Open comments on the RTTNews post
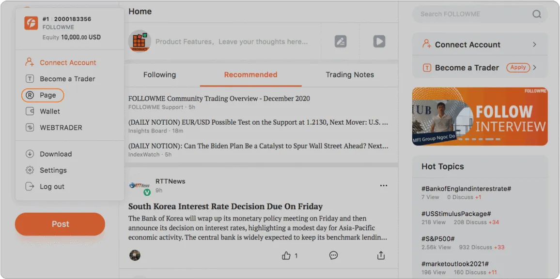The height and width of the screenshot is (279, 560). pos(333,255)
